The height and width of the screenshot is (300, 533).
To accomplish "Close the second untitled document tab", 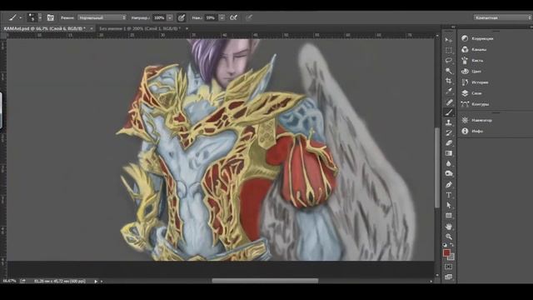I will pyautogui.click(x=187, y=28).
